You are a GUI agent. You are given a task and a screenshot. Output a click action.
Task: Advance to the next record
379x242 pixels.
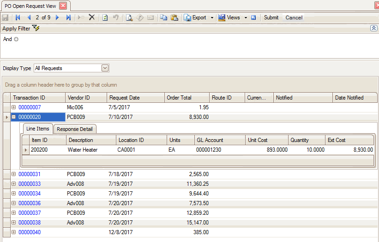click(x=57, y=18)
